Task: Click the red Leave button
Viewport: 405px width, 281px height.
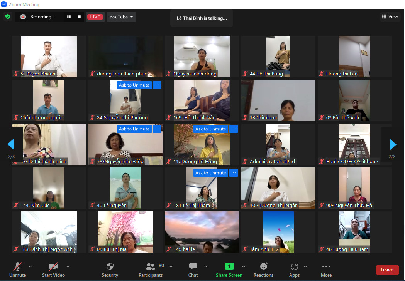Action: pyautogui.click(x=387, y=270)
